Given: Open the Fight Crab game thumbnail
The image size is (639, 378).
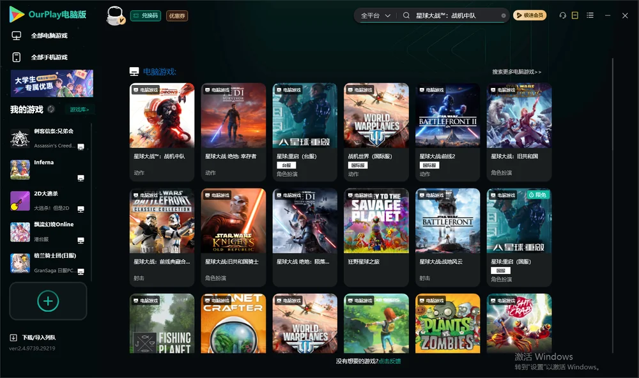Looking at the screenshot, I should (x=519, y=323).
